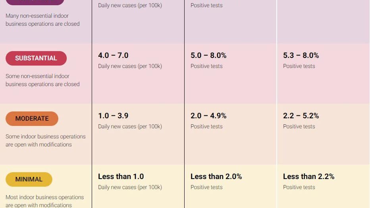Click the 2.0 – 4.9% positive tests value

coord(208,116)
